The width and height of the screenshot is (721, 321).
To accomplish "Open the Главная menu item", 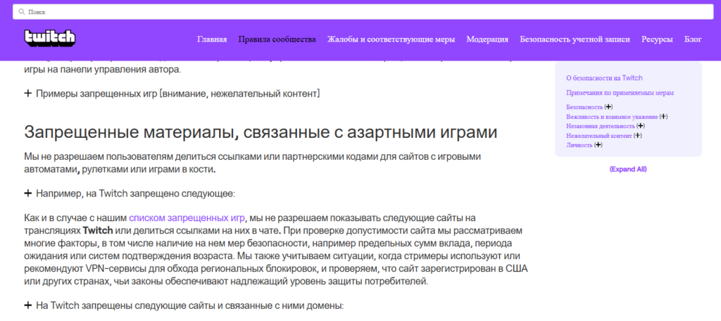I will pos(212,39).
